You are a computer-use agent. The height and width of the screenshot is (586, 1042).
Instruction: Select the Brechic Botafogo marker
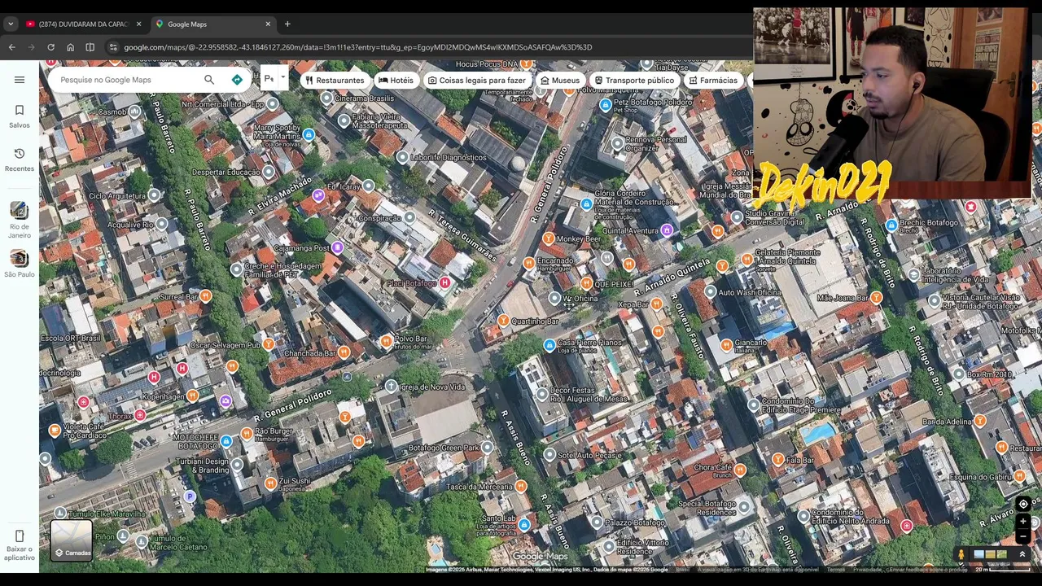pos(891,225)
